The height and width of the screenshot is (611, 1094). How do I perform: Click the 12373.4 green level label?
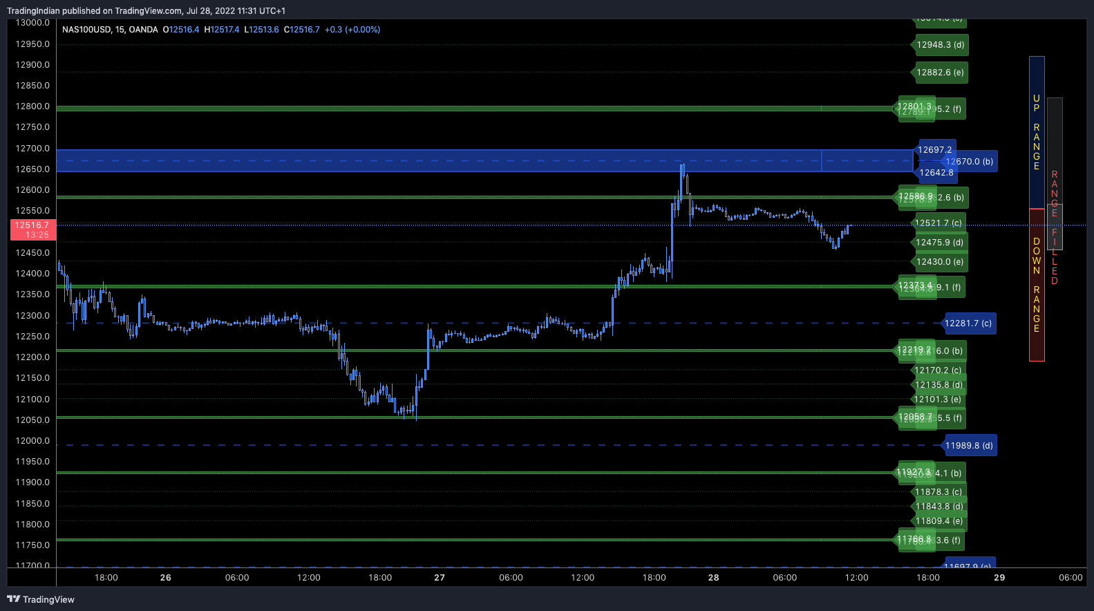click(x=915, y=286)
